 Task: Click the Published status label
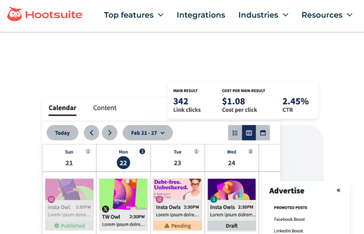click(69, 226)
